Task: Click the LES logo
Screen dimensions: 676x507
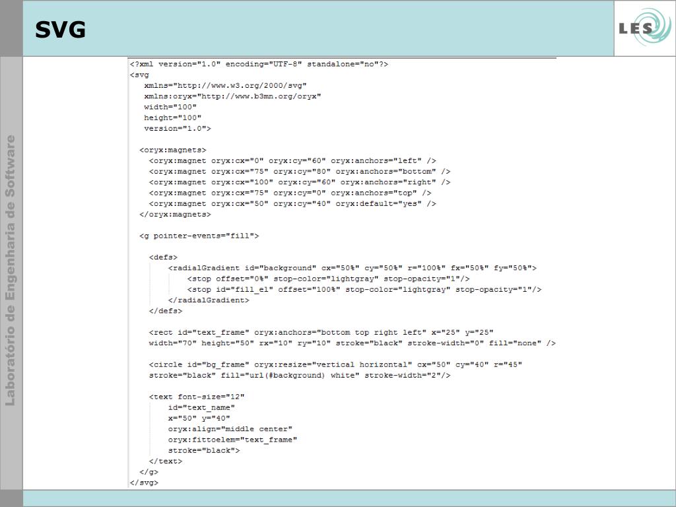Action: coord(644,28)
